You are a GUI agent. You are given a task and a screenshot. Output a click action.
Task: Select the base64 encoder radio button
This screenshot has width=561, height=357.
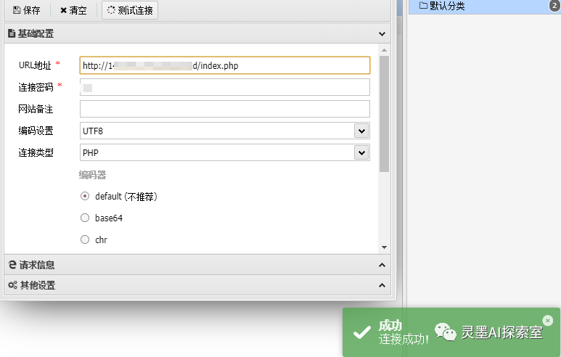(x=85, y=218)
